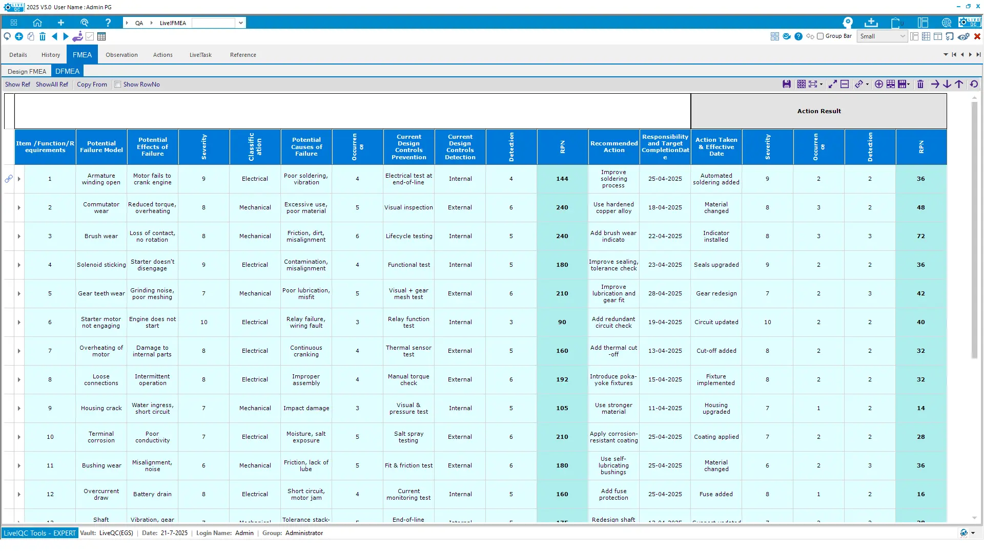Toggle the Show RowNo checkbox
Viewport: 984px width, 553px height.
tap(118, 84)
